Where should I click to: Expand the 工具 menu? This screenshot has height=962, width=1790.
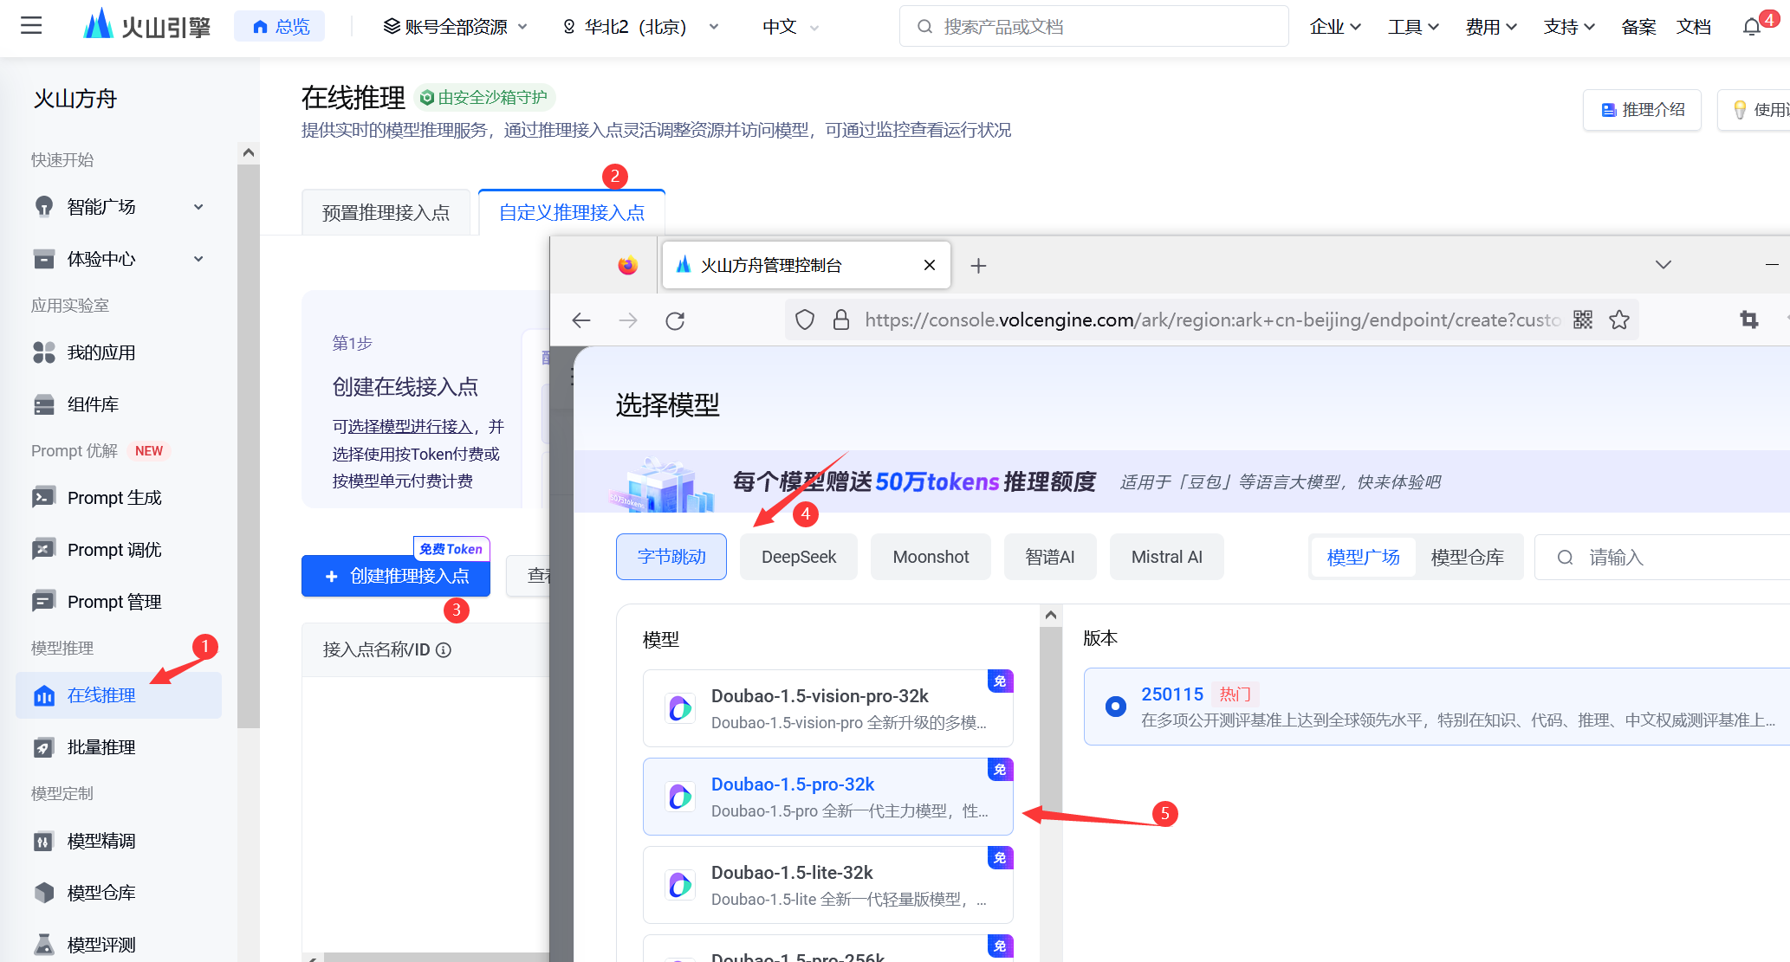1413,27
